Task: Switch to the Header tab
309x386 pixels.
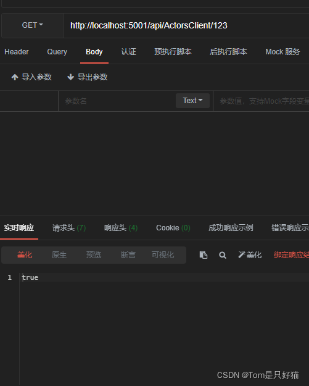Action: click(17, 52)
